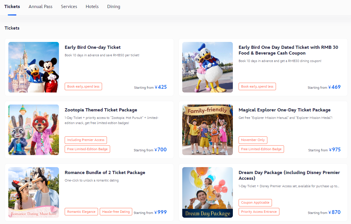Select the Hotels tab
The image size is (351, 224).
coord(92,7)
